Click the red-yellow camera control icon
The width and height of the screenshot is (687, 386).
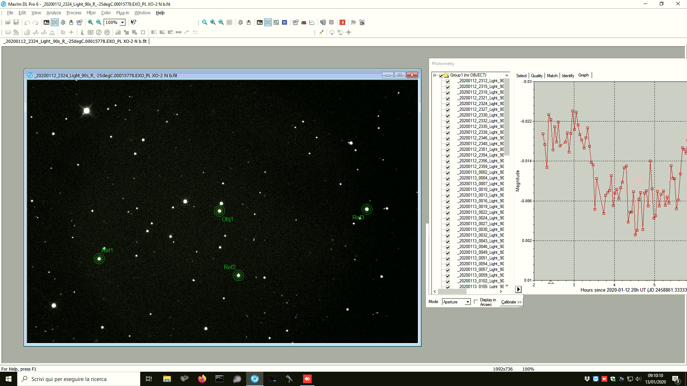click(x=342, y=22)
